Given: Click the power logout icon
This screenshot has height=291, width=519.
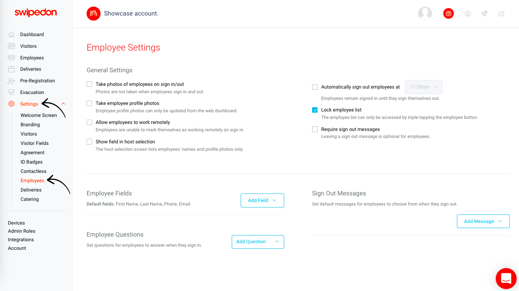Looking at the screenshot, I should (501, 14).
